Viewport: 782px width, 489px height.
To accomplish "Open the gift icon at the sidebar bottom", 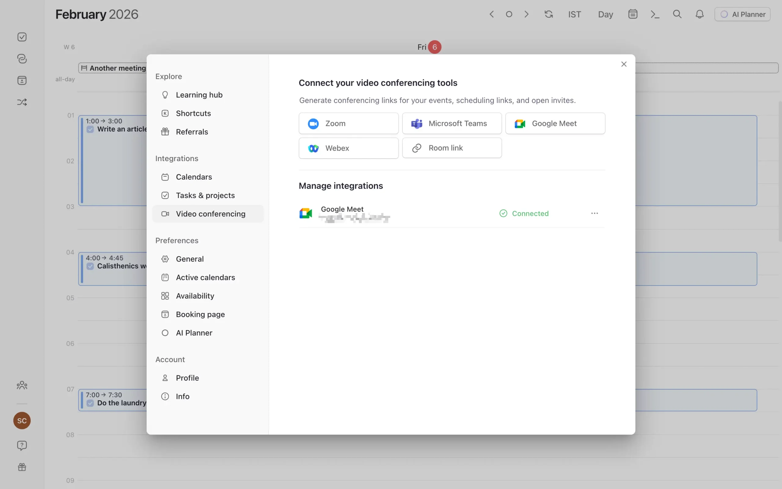I will point(22,467).
